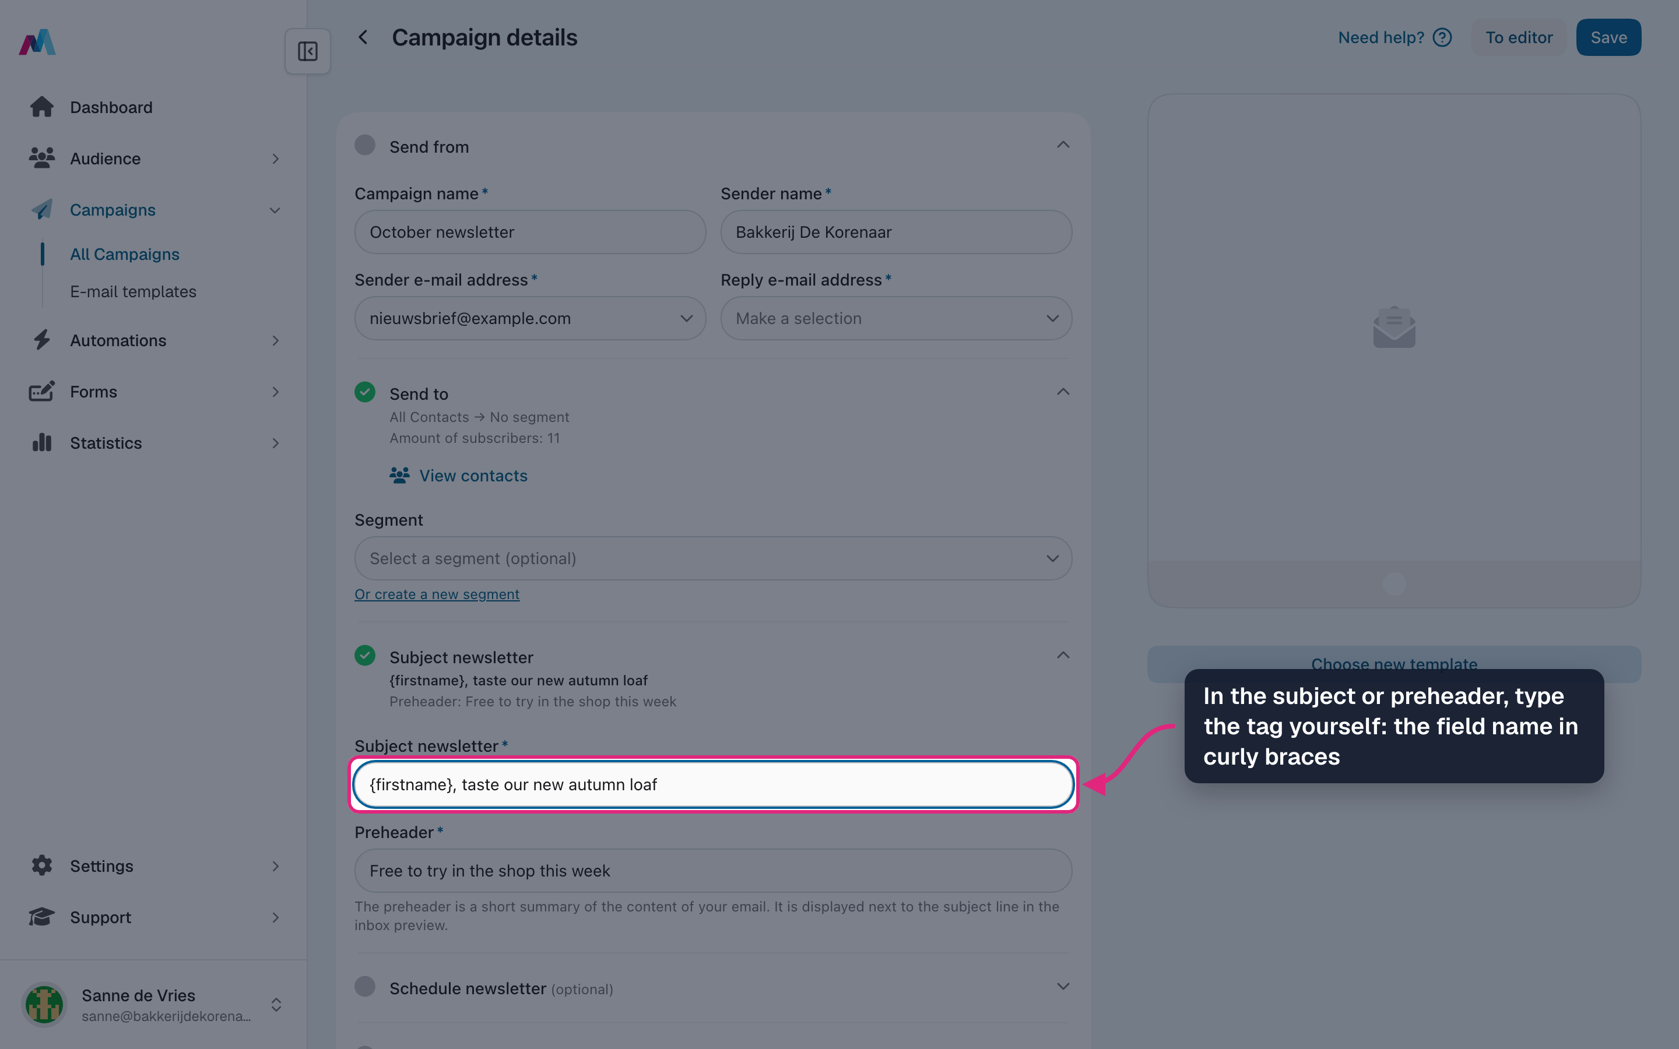Screen dimensions: 1679x1049
Task: Click the Need help? link
Action: point(1381,37)
